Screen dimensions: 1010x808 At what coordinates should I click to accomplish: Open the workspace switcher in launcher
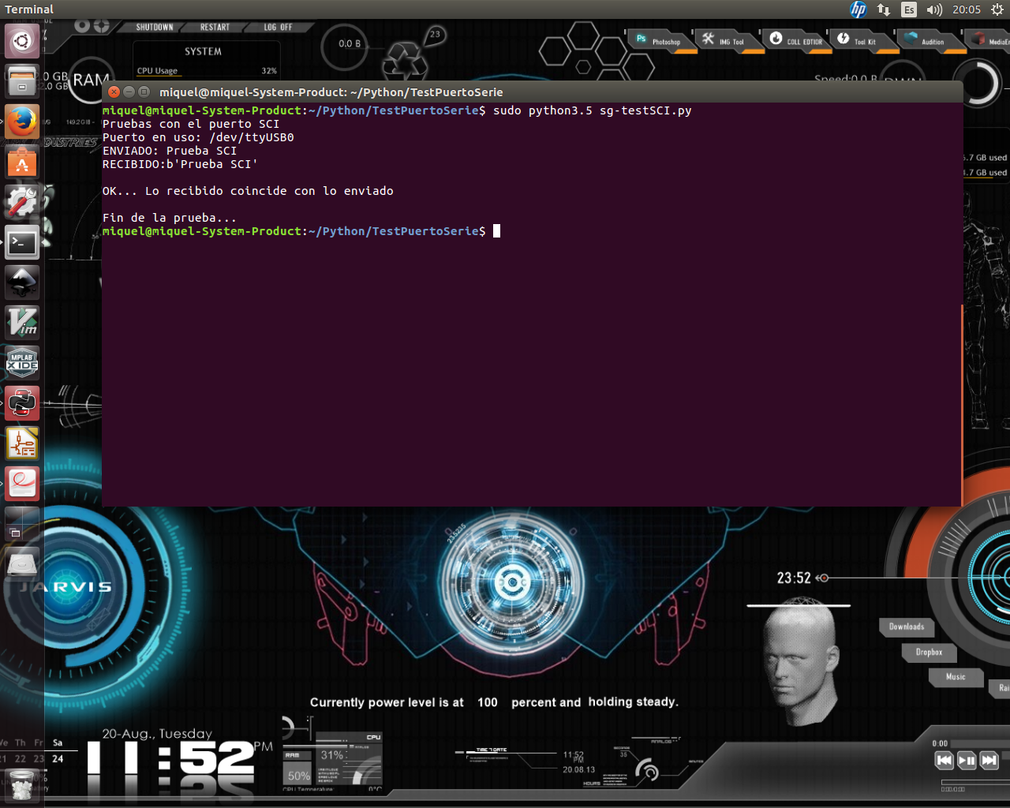pyautogui.click(x=22, y=525)
